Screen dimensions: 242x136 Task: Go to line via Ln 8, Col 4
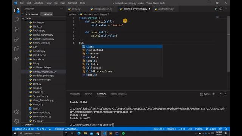[158, 129]
